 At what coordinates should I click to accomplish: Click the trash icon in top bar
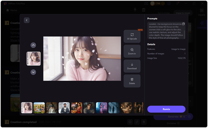coord(144,10)
